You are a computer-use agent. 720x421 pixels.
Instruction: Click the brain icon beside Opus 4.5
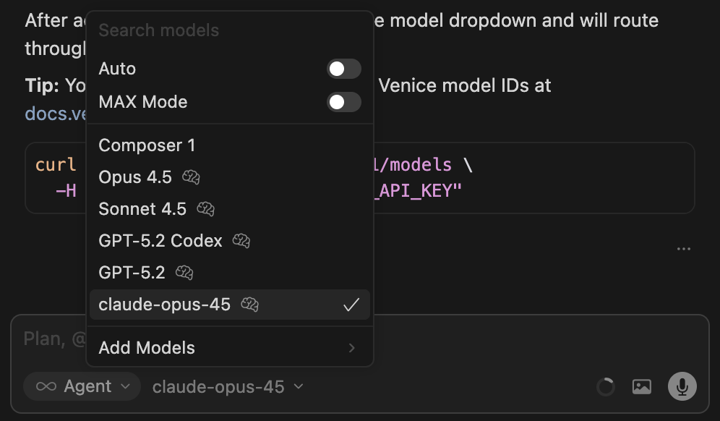[x=191, y=177]
